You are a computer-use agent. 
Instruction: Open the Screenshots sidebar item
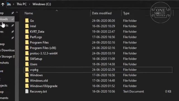4,63
